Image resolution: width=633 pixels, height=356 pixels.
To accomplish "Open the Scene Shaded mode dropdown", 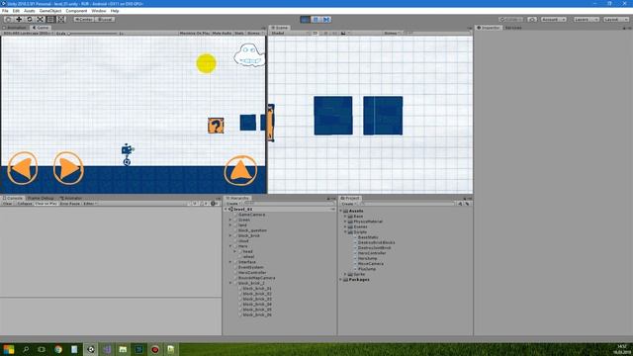I will 289,33.
